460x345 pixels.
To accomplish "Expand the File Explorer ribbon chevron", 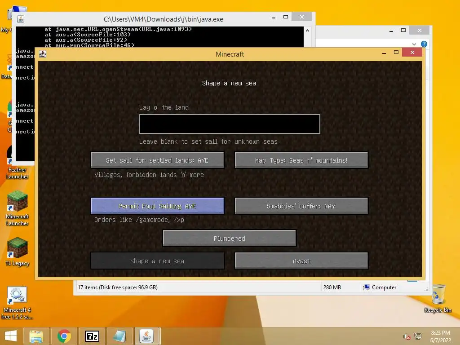I will 414,44.
